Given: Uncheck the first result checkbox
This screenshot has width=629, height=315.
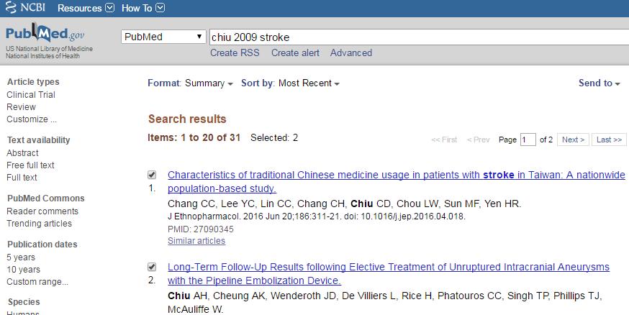Looking at the screenshot, I should click(x=152, y=175).
